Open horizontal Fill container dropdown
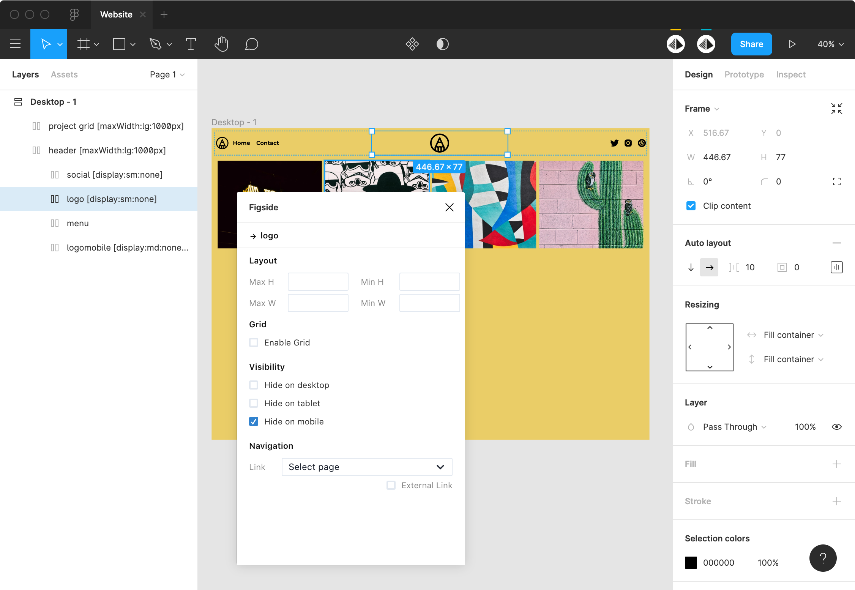The height and width of the screenshot is (590, 855). tap(793, 335)
